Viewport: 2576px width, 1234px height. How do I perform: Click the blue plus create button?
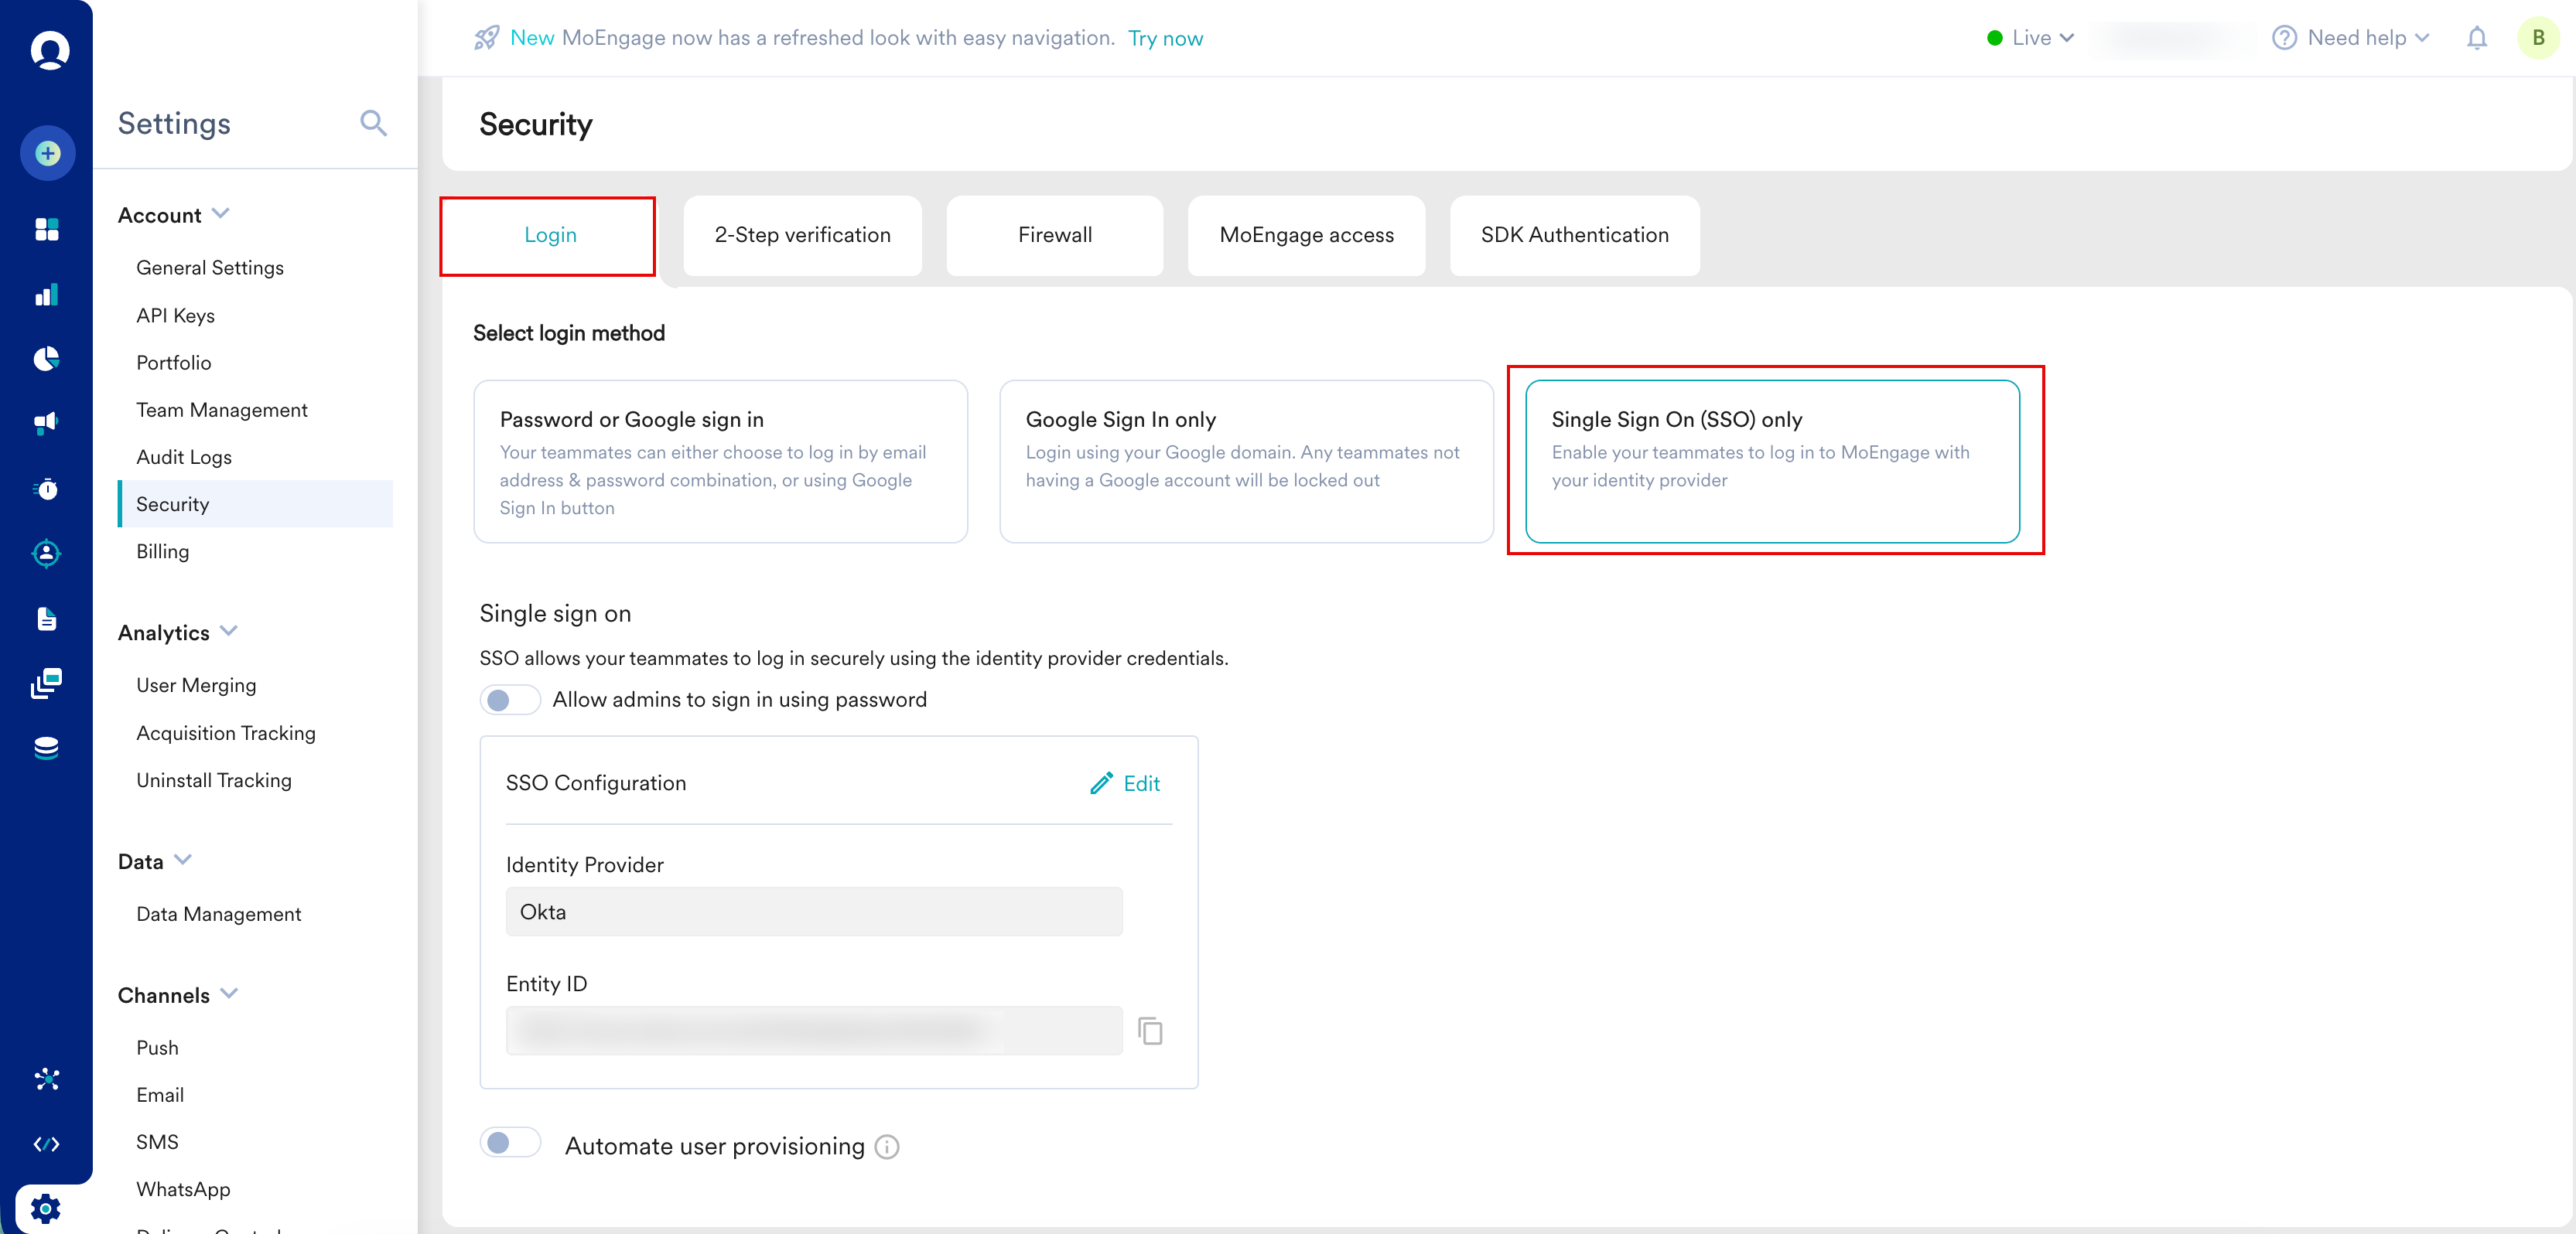coord(47,154)
